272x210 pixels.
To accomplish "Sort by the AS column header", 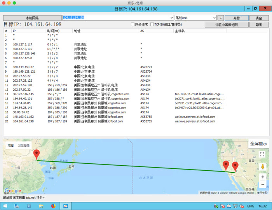I will (x=156, y=31).
